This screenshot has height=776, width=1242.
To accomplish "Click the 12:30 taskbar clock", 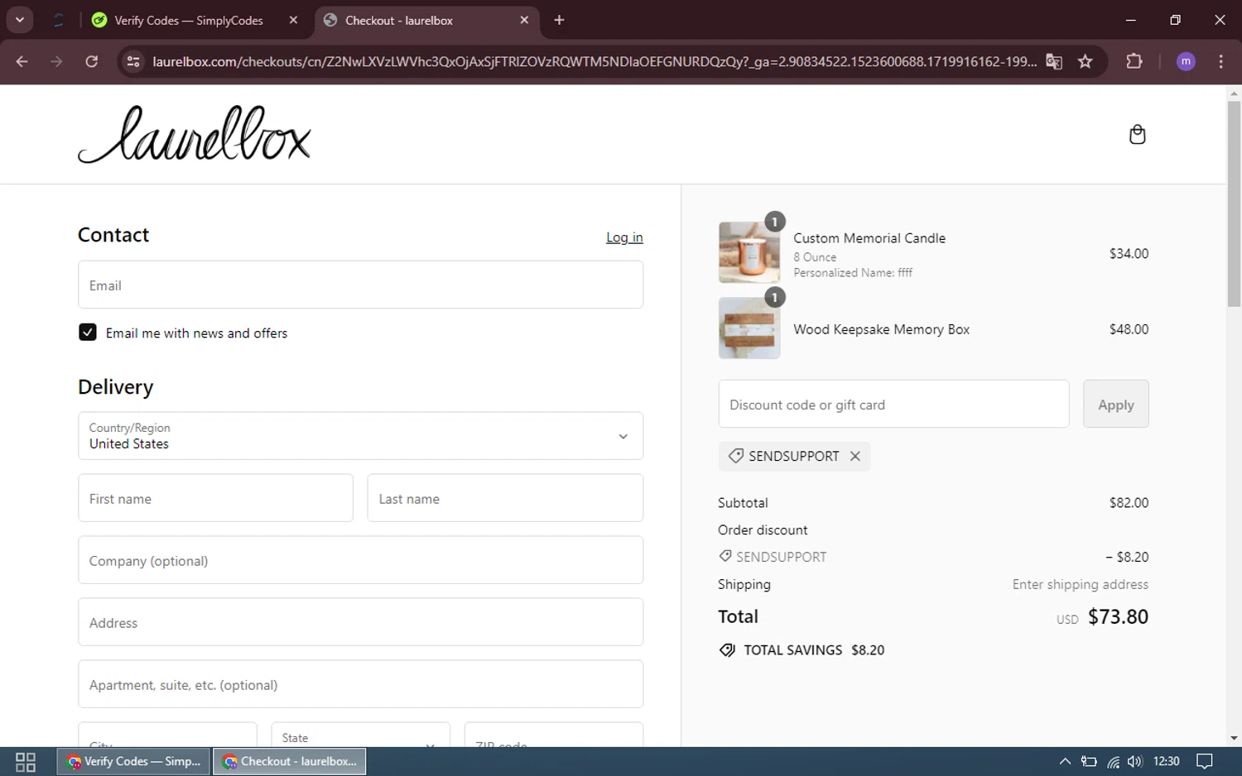I will [x=1166, y=761].
